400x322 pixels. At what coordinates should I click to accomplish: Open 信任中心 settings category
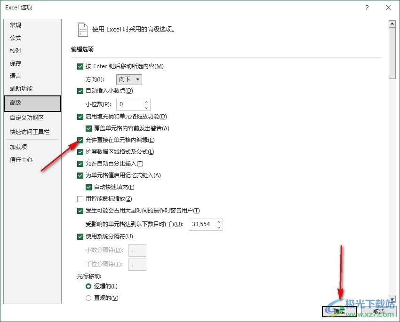pos(21,160)
